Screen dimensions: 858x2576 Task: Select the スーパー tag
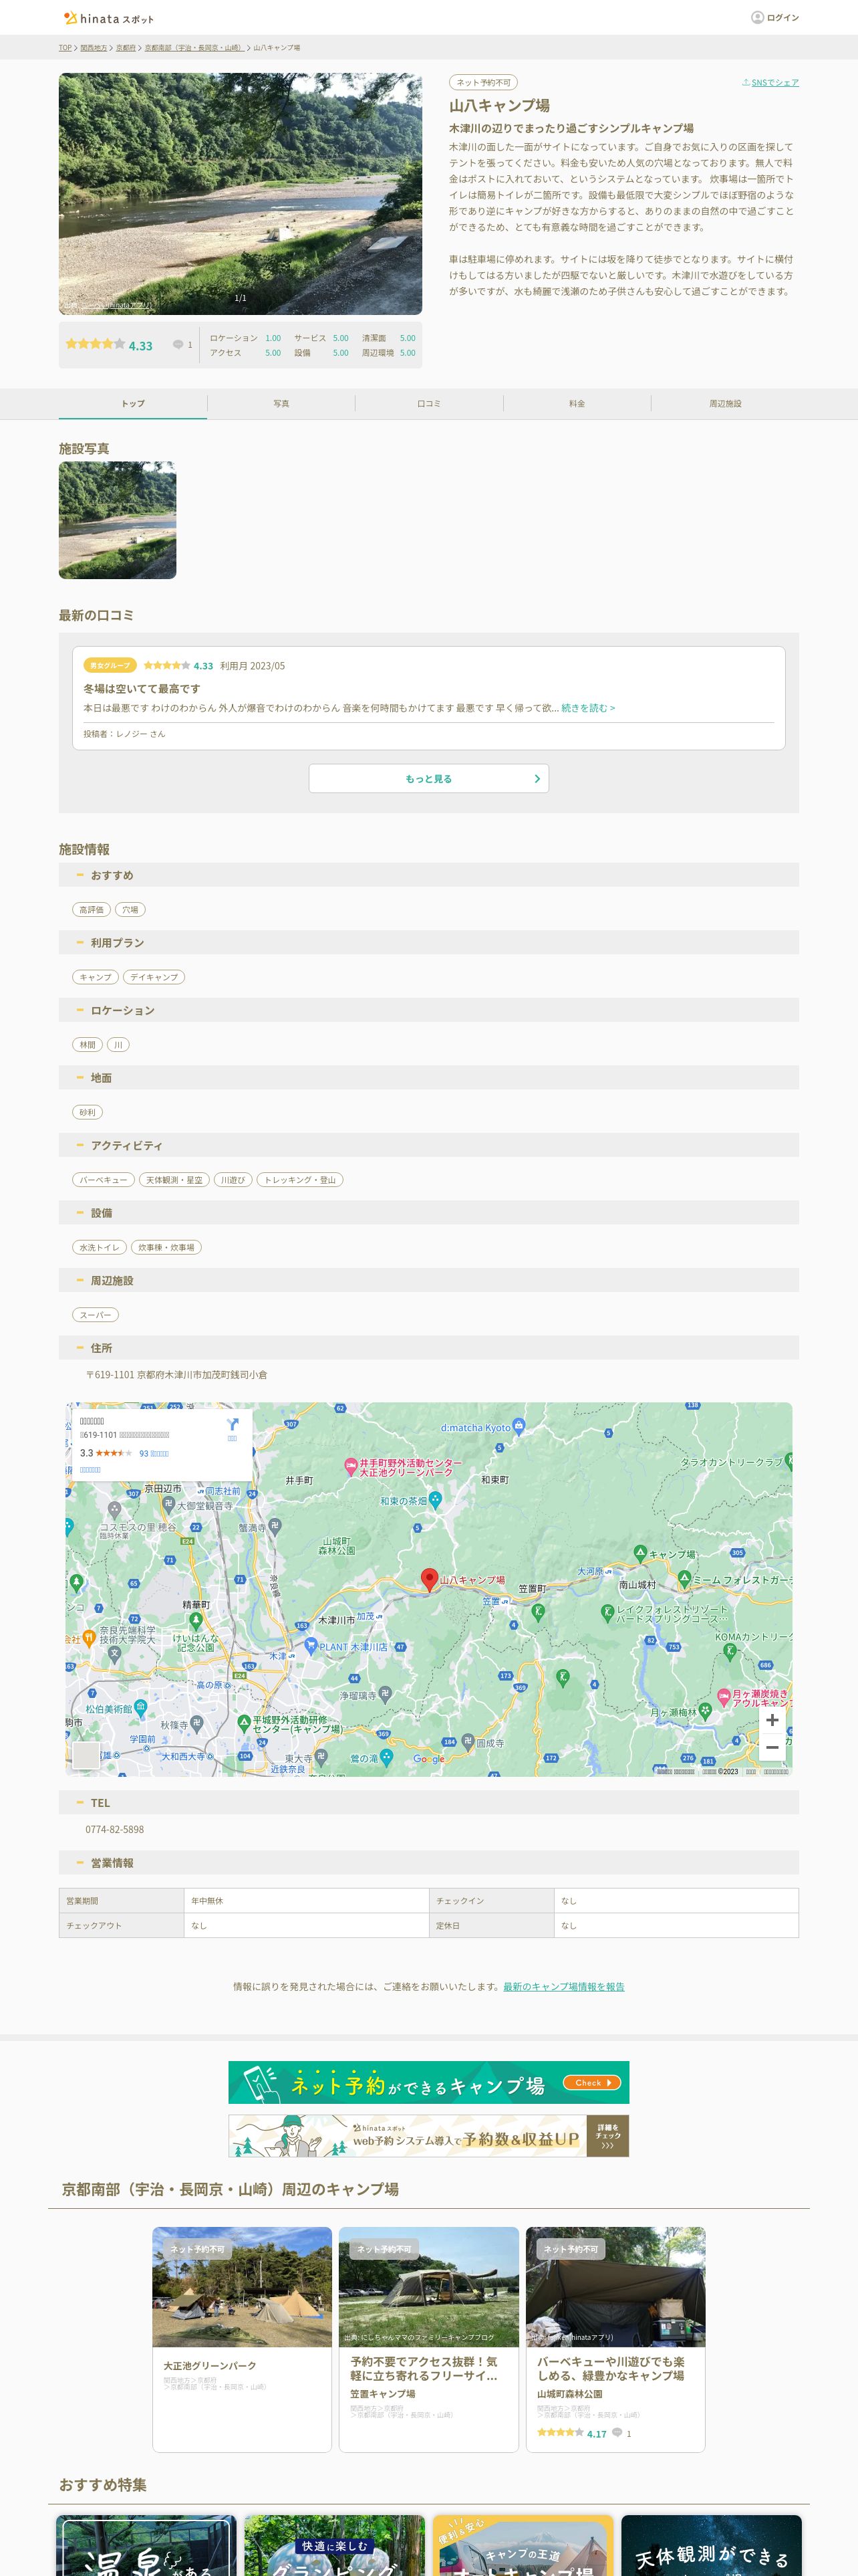click(x=96, y=1315)
